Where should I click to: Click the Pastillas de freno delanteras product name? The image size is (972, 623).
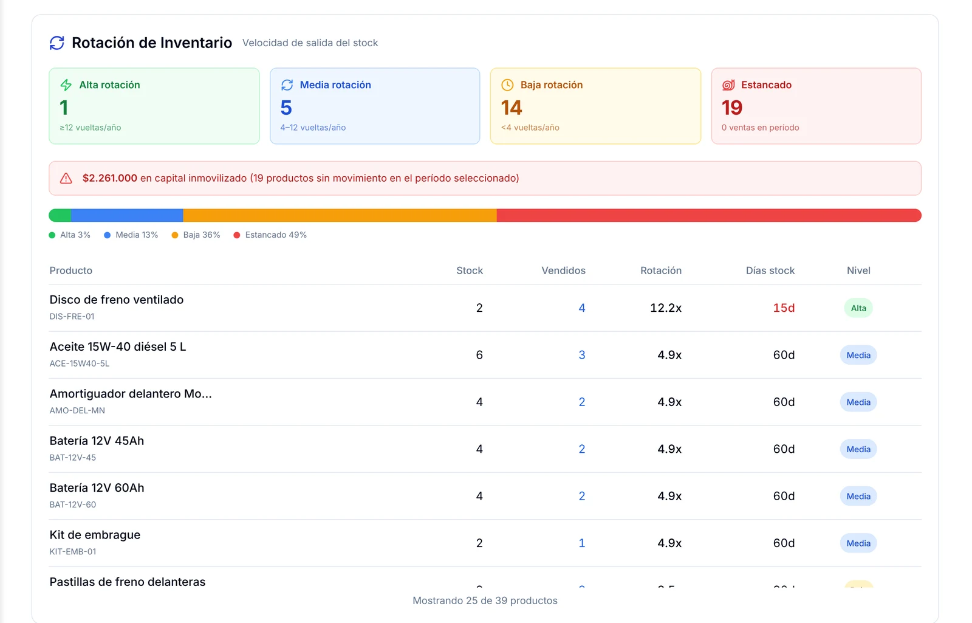click(x=128, y=582)
